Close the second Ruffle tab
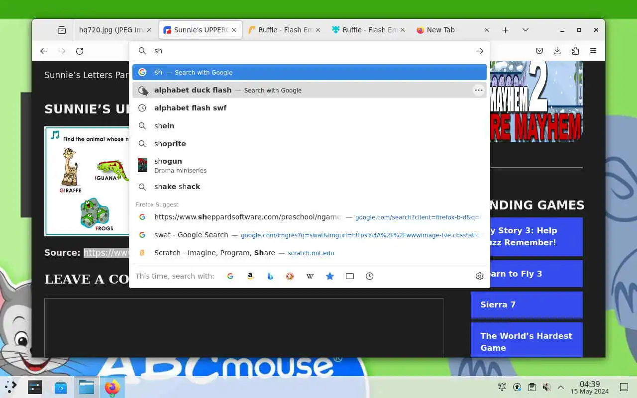637x398 pixels. [402, 30]
